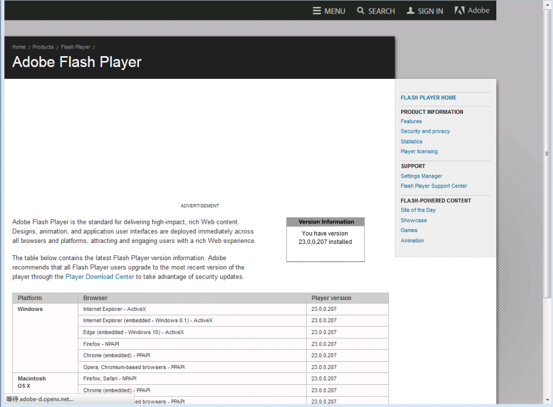Click SIGN IN text in header
Screen dimensions: 553x407
[x=430, y=11]
